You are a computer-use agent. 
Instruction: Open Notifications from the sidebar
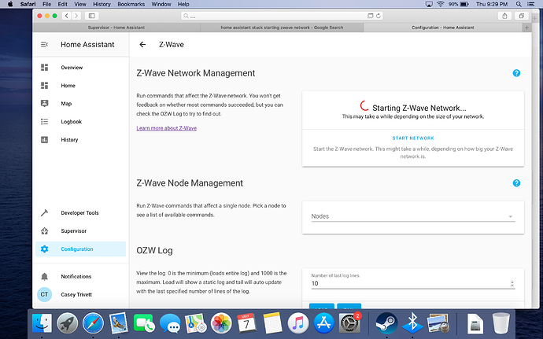tap(76, 276)
